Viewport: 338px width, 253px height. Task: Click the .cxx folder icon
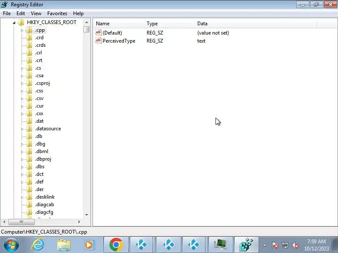pyautogui.click(x=29, y=113)
